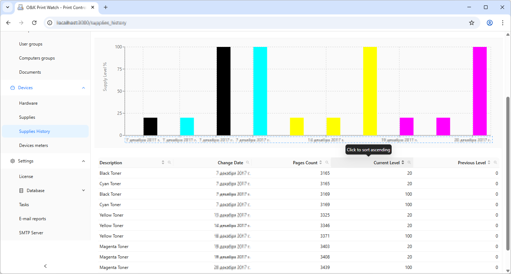This screenshot has height=274, width=511.
Task: Open the Current Level column search icon
Action: coord(409,163)
